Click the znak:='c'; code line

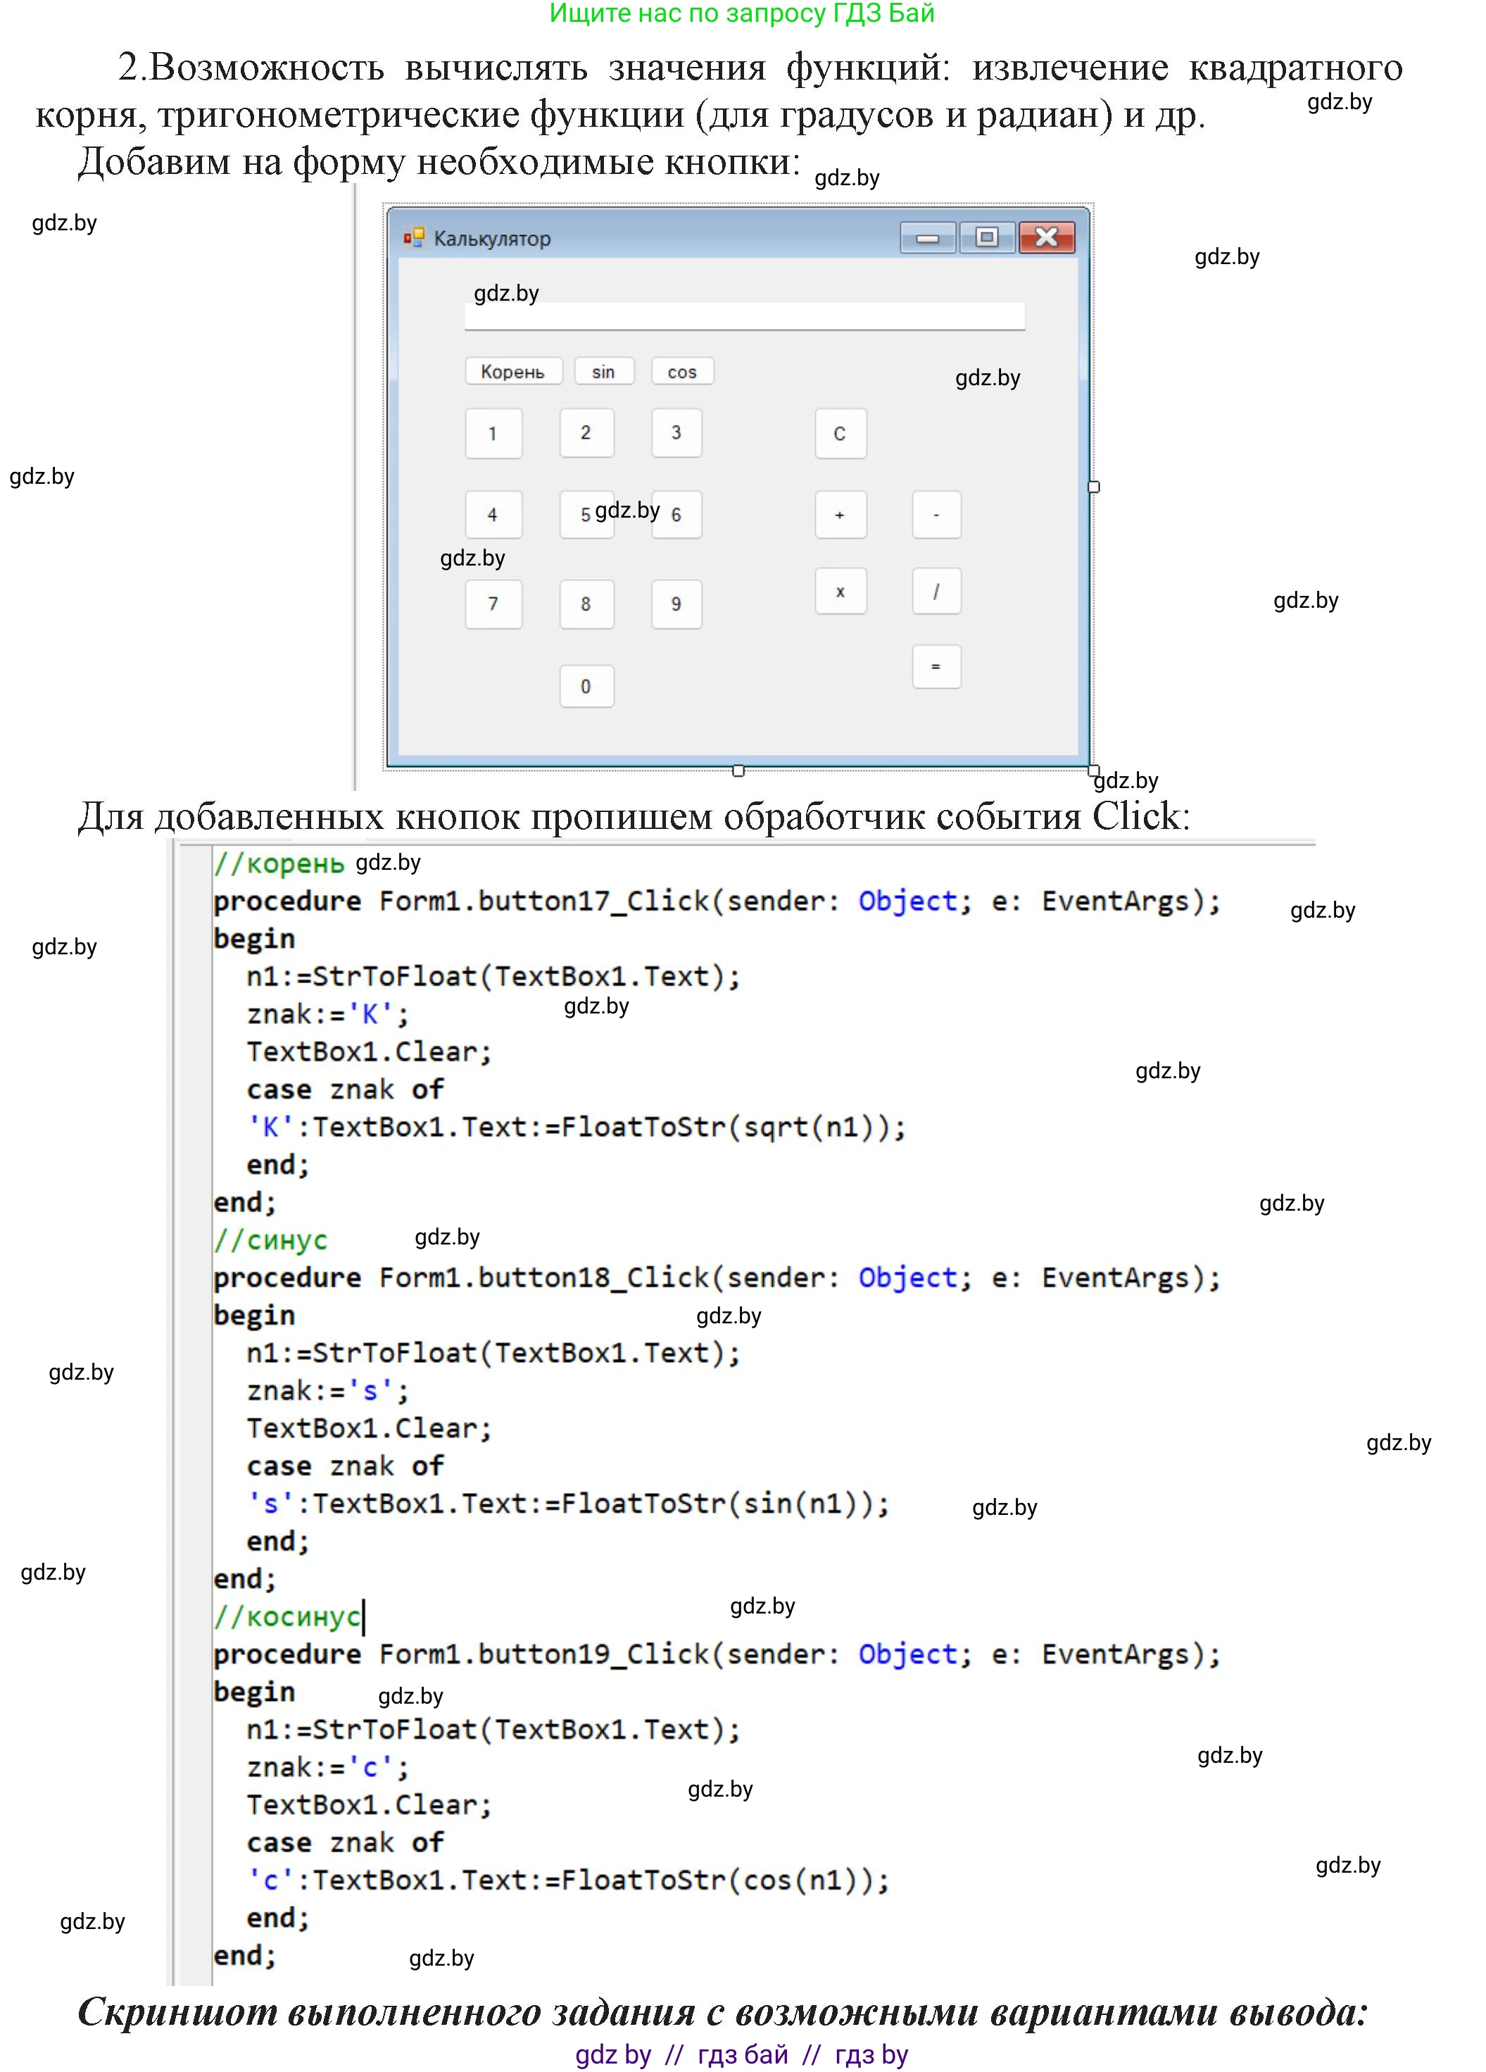328,1767
